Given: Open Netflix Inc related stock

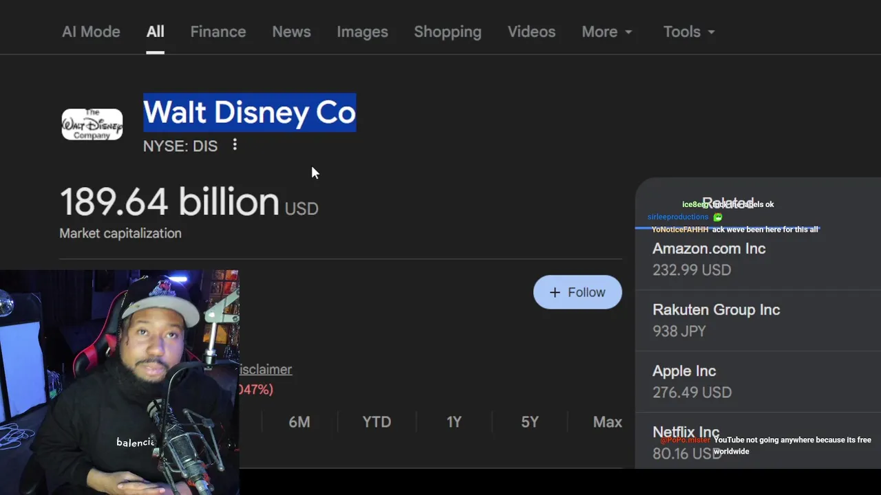Looking at the screenshot, I should (758, 441).
